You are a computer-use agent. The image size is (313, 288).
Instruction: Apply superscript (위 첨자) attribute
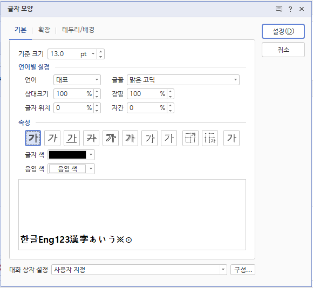[x=190, y=138]
